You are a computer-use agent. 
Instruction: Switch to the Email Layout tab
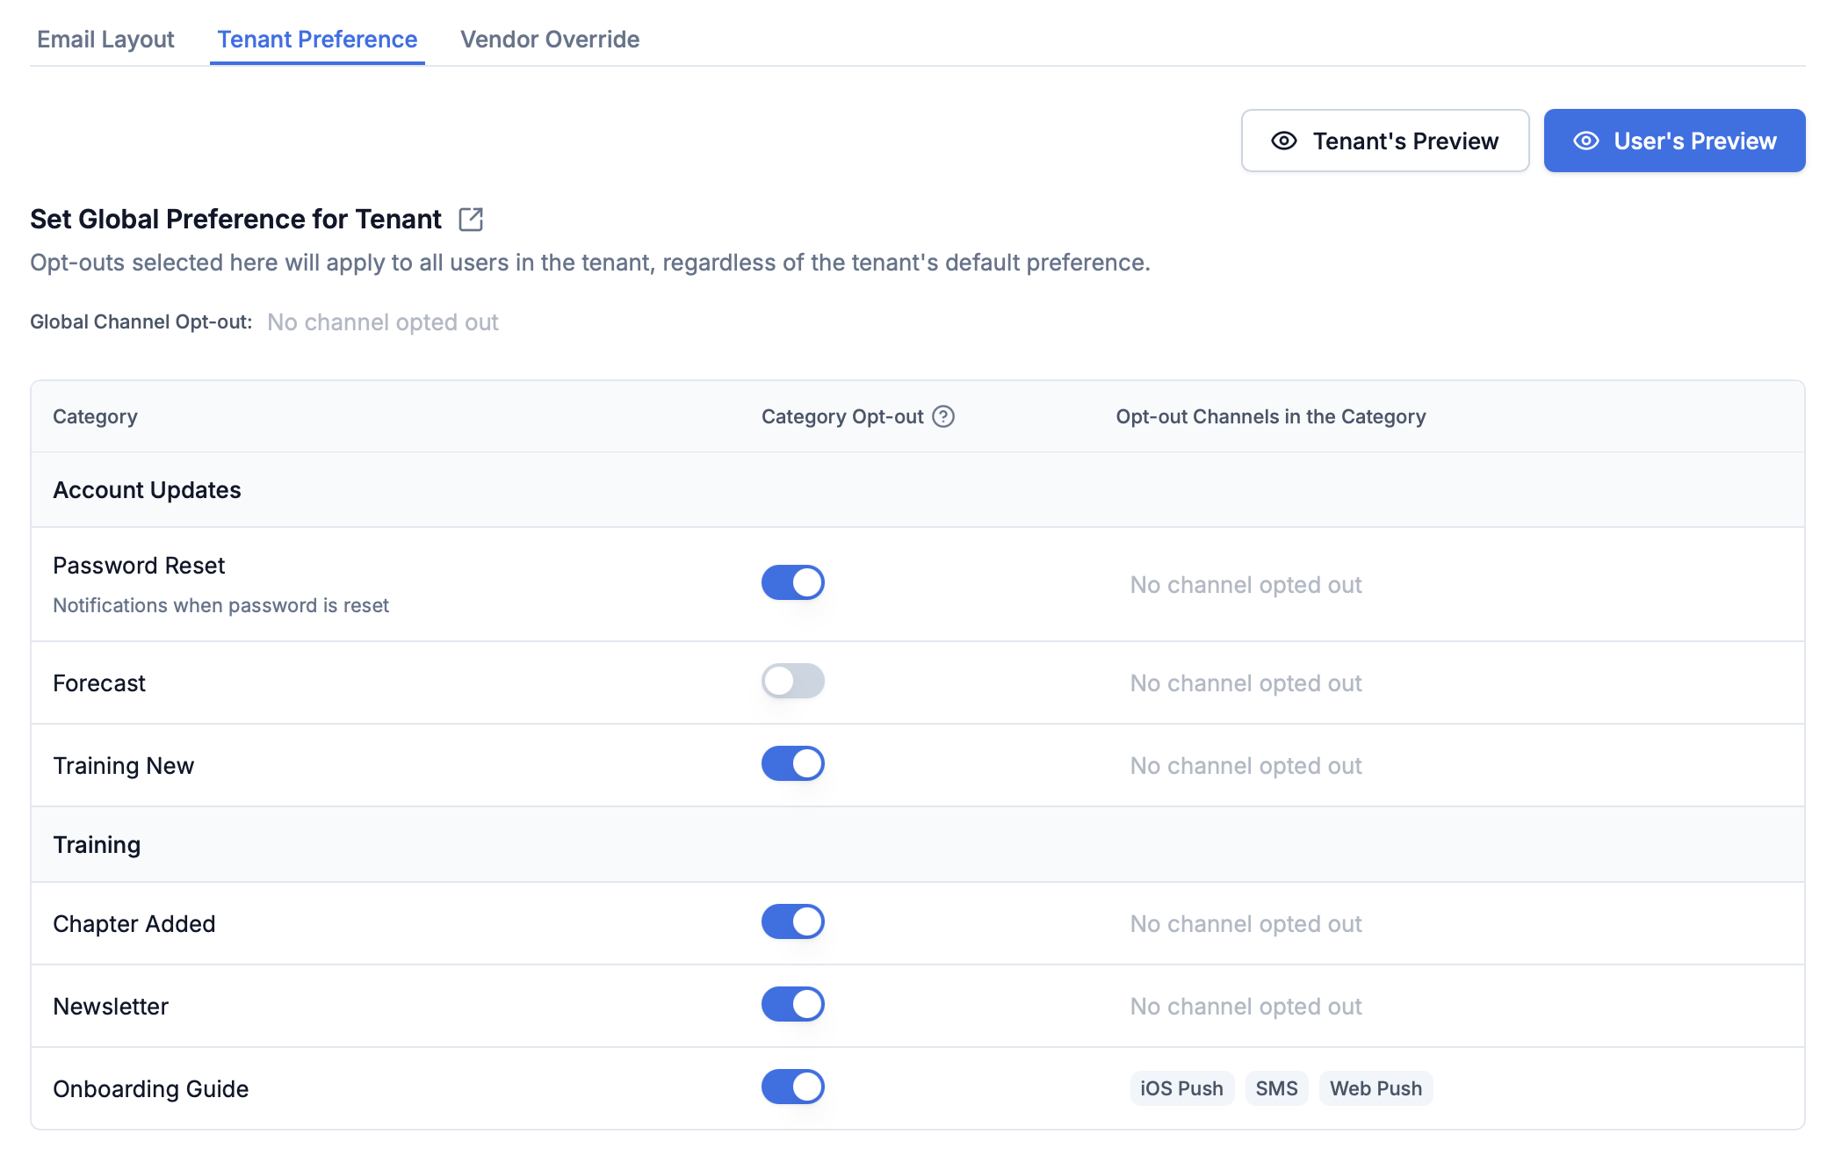pyautogui.click(x=105, y=40)
